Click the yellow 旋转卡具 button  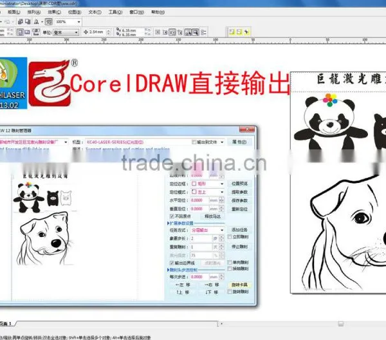point(239,285)
